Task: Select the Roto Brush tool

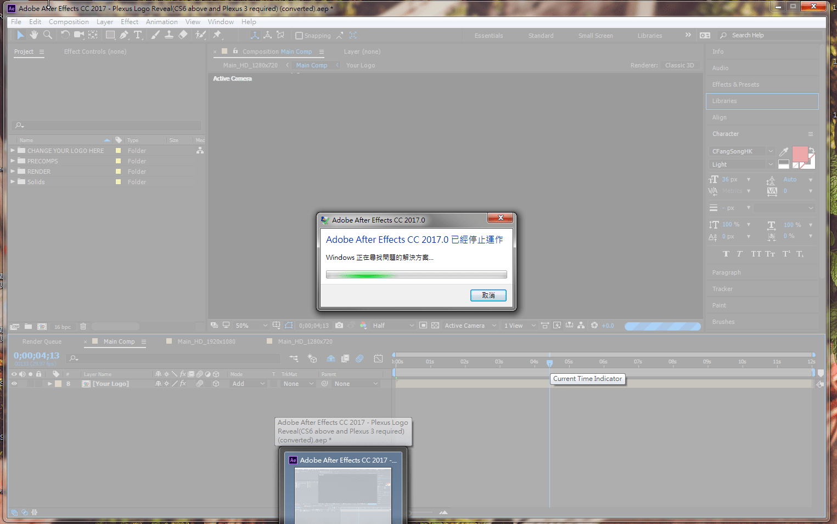Action: [x=201, y=35]
